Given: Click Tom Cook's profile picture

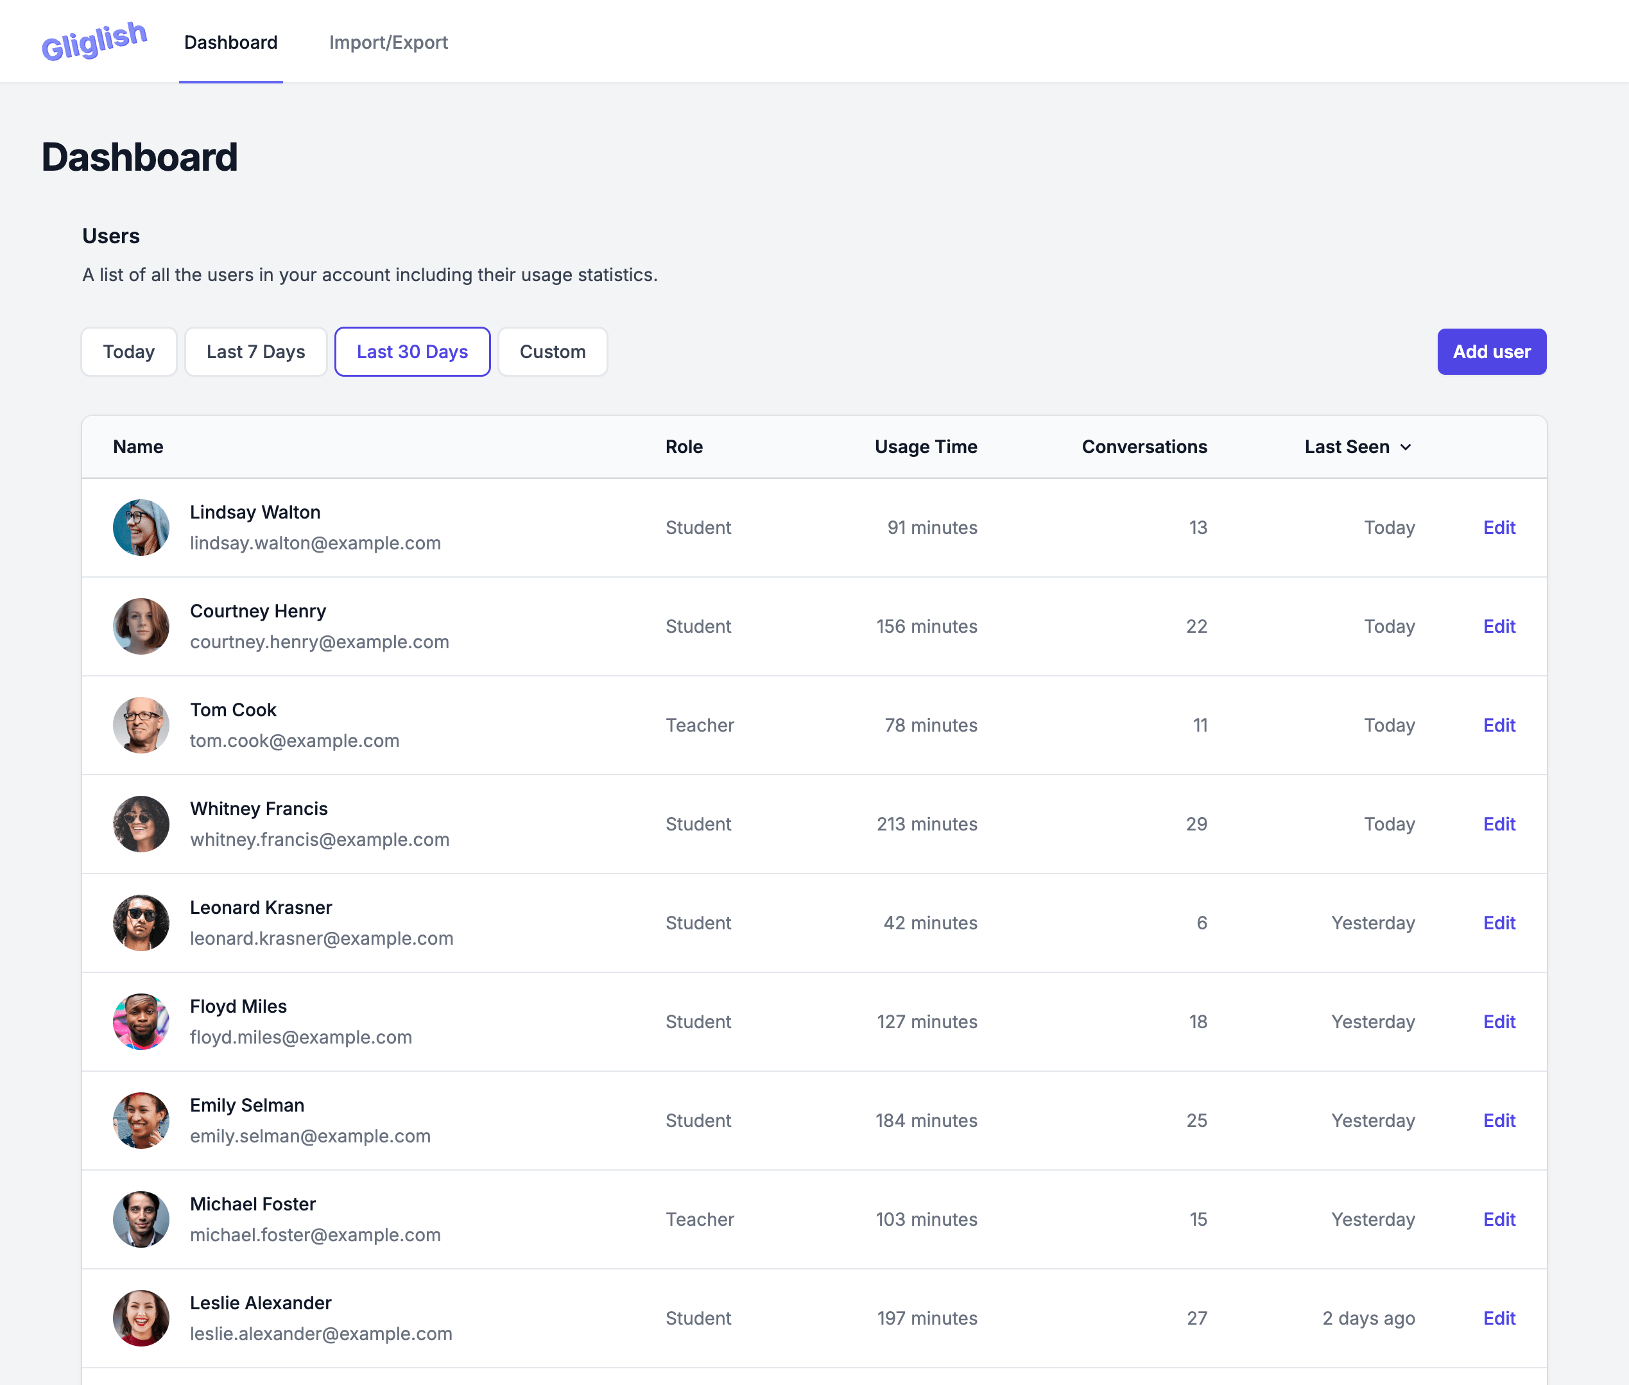Looking at the screenshot, I should click(140, 724).
